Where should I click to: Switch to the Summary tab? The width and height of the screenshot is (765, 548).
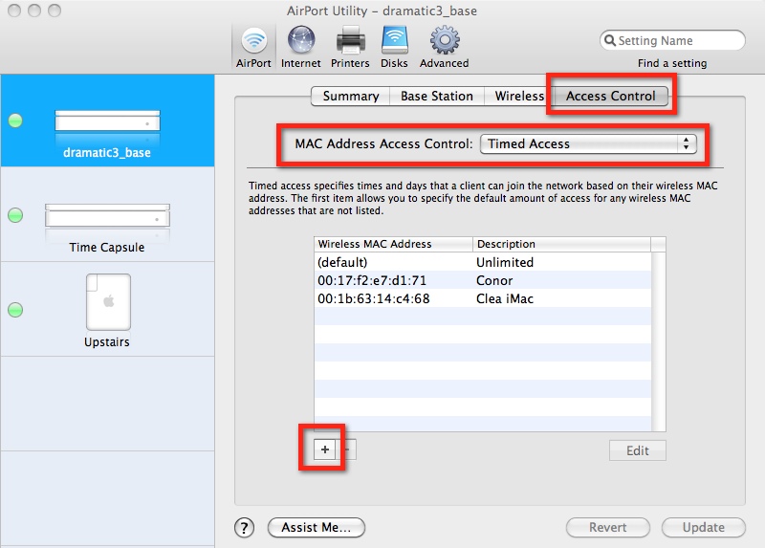coord(351,97)
